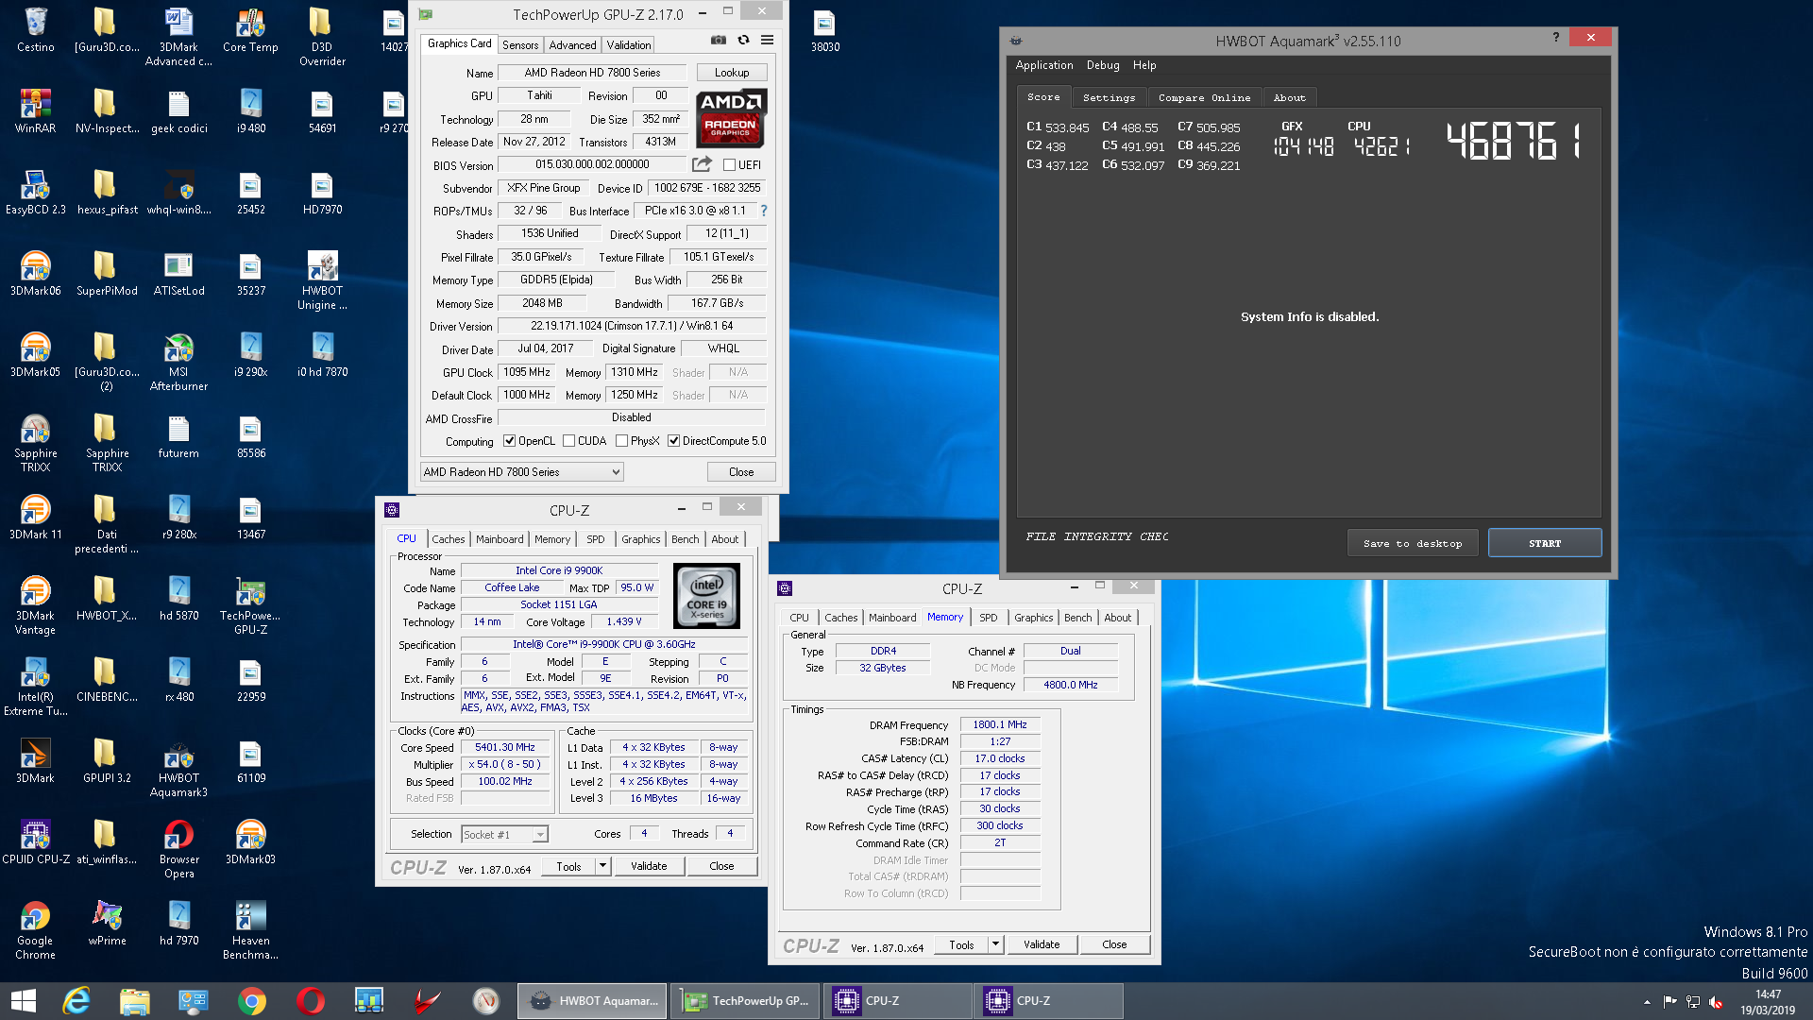The height and width of the screenshot is (1020, 1813).
Task: Open the SuperPiMod folder
Action: pos(107,274)
